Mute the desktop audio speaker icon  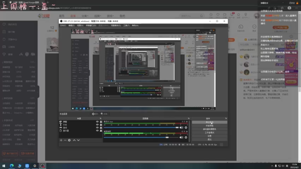[181, 137]
